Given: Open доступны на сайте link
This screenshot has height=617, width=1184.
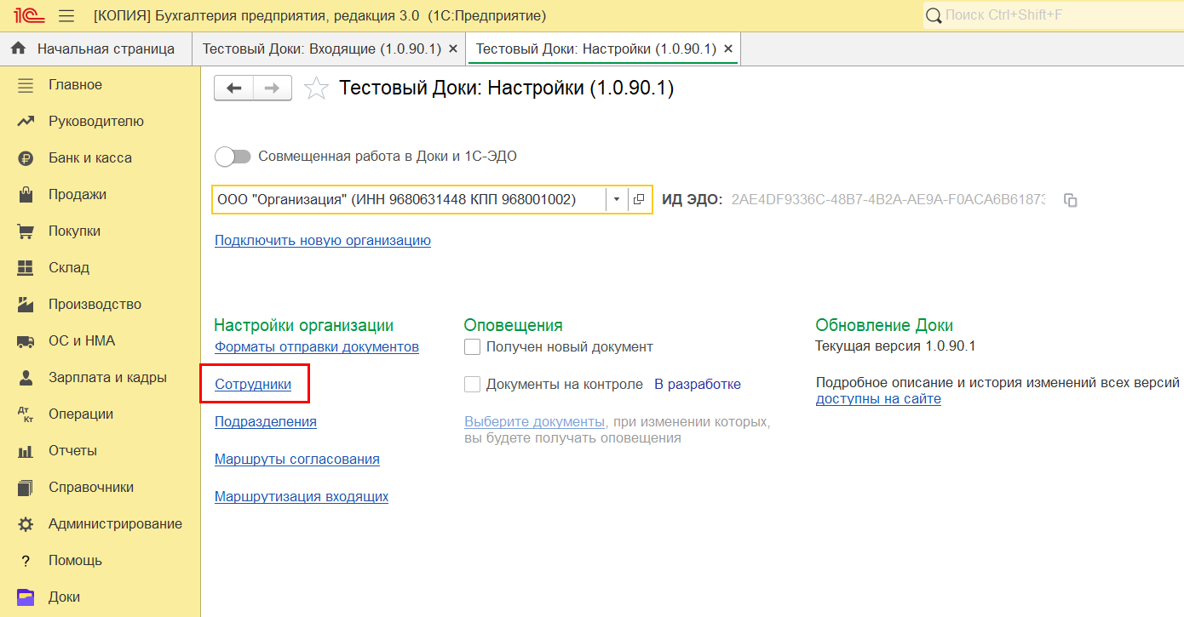Looking at the screenshot, I should (x=878, y=399).
